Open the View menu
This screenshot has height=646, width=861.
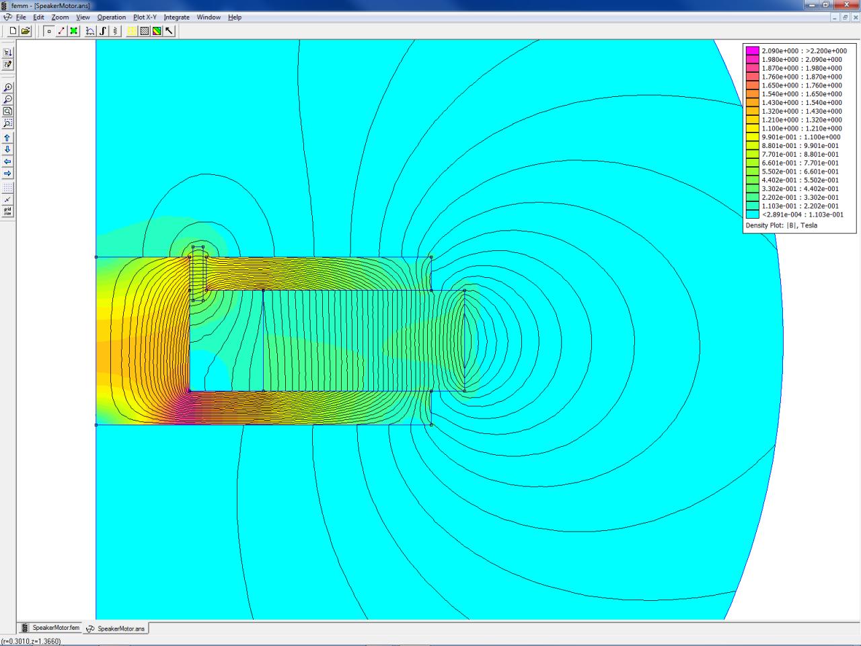[83, 17]
